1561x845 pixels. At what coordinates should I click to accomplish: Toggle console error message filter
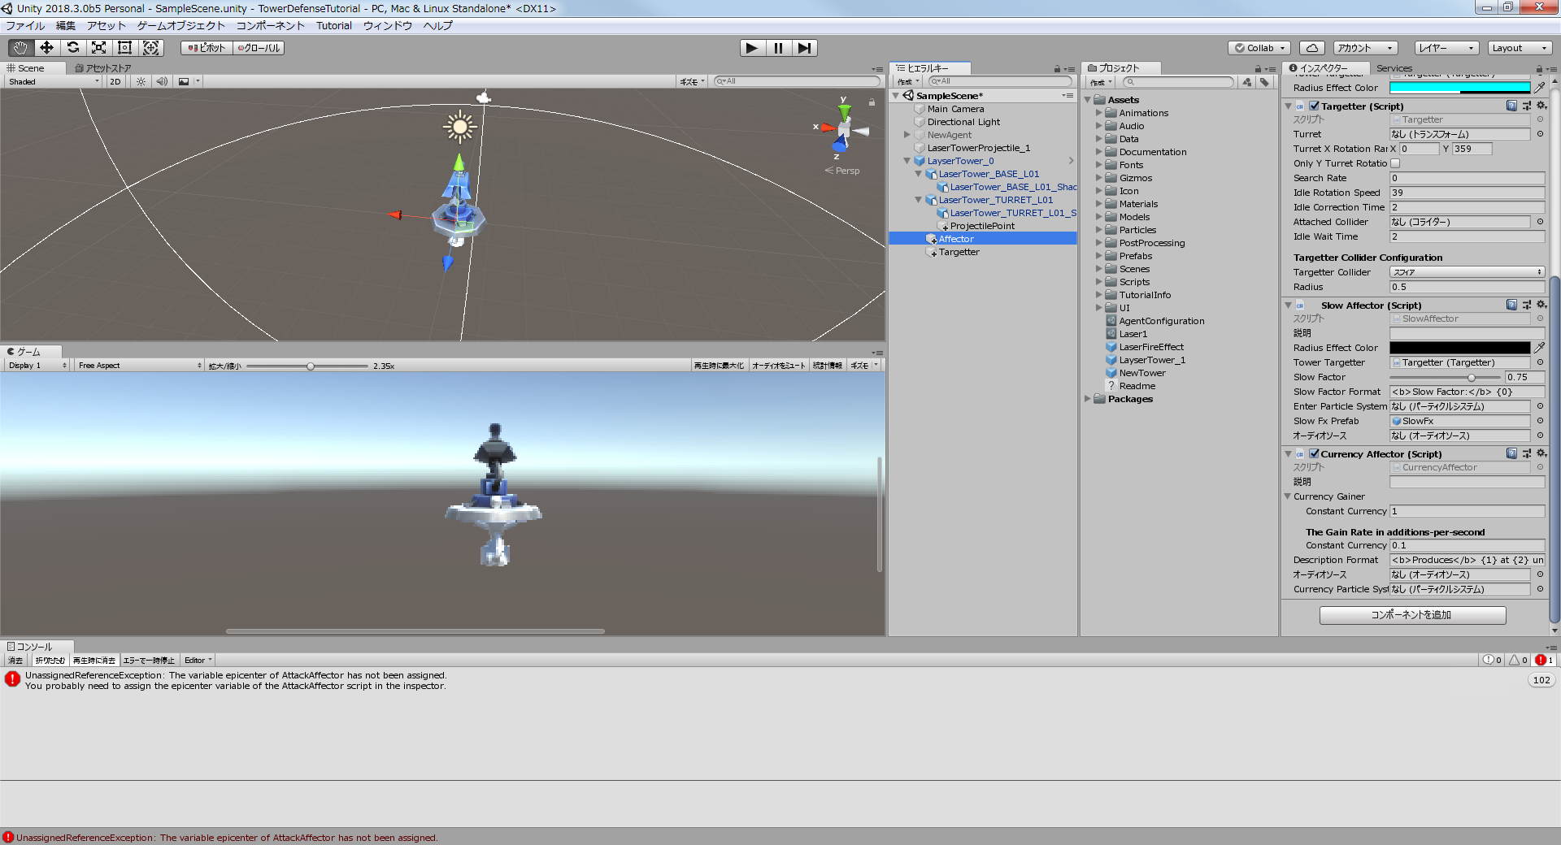pyautogui.click(x=1545, y=661)
